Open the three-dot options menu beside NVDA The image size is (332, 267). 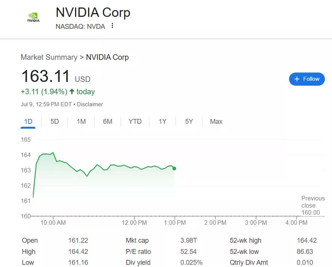[112, 26]
